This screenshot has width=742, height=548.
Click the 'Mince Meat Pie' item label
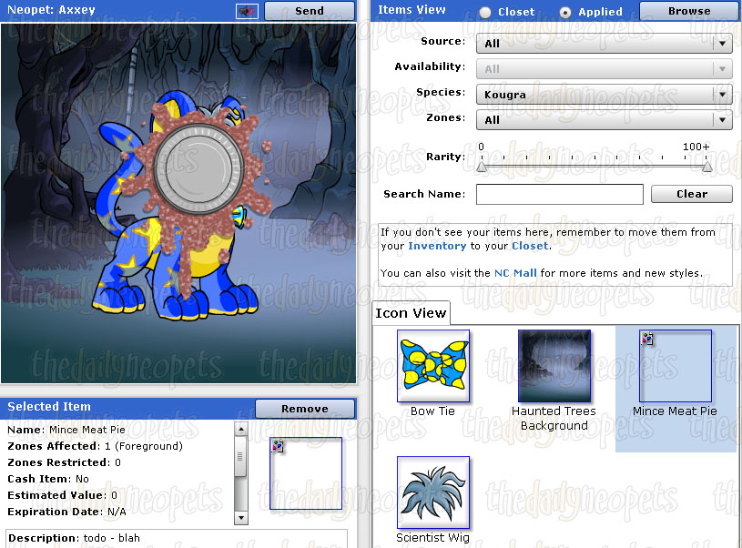click(675, 411)
